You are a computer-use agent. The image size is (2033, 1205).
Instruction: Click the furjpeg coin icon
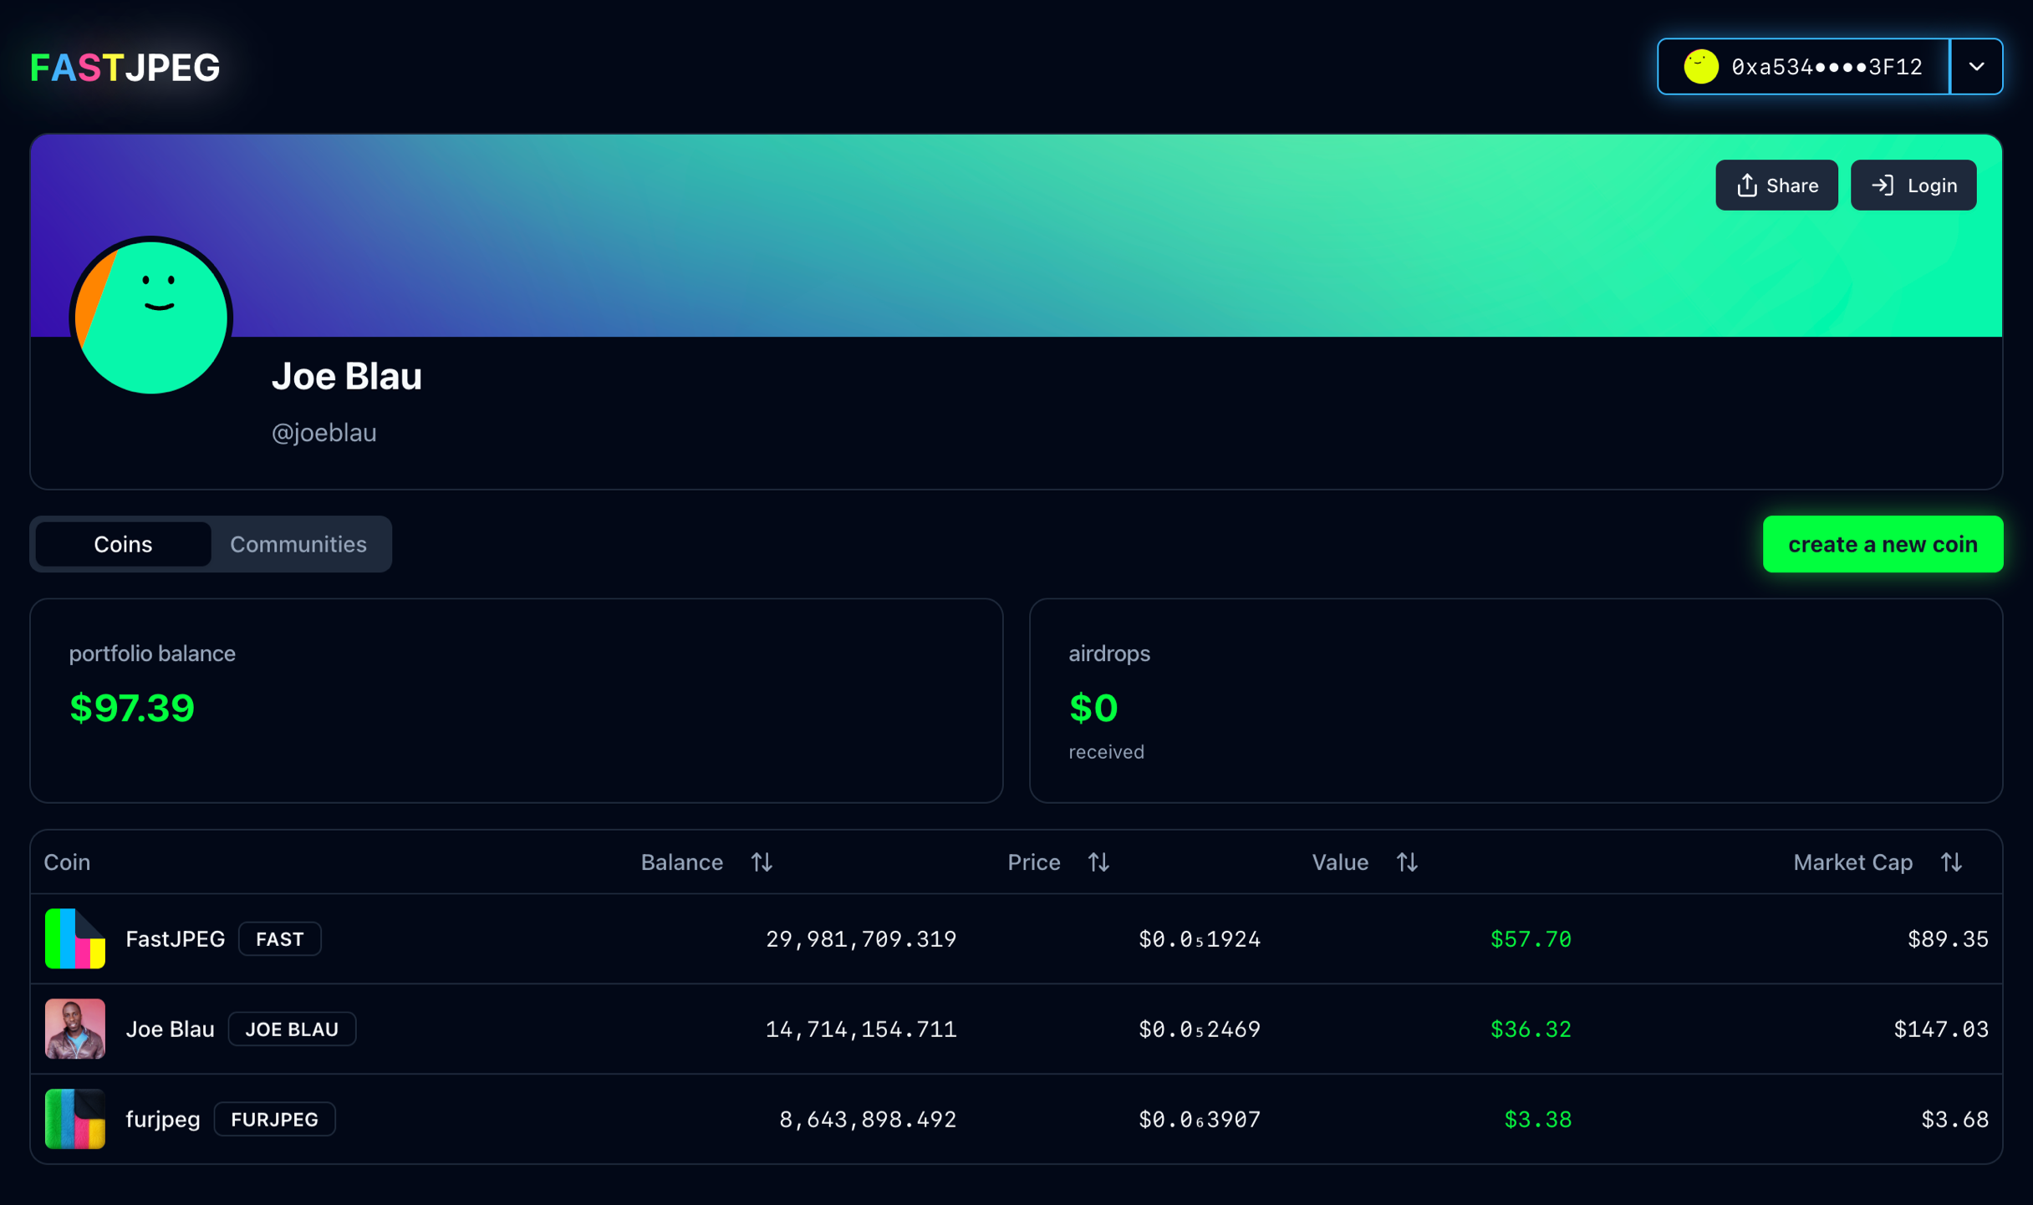[75, 1119]
